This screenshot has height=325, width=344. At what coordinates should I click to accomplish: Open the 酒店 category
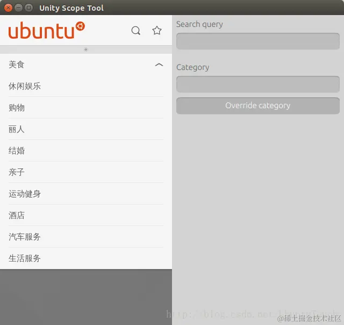86,215
